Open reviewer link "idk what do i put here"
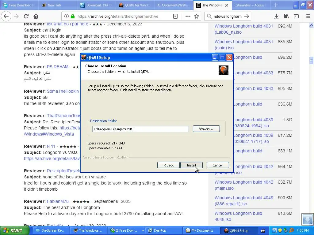The image size is (314, 235). point(67,24)
